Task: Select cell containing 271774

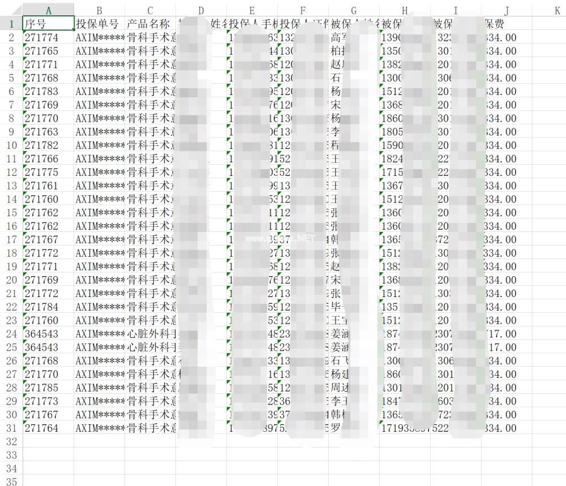Action: pyautogui.click(x=48, y=38)
